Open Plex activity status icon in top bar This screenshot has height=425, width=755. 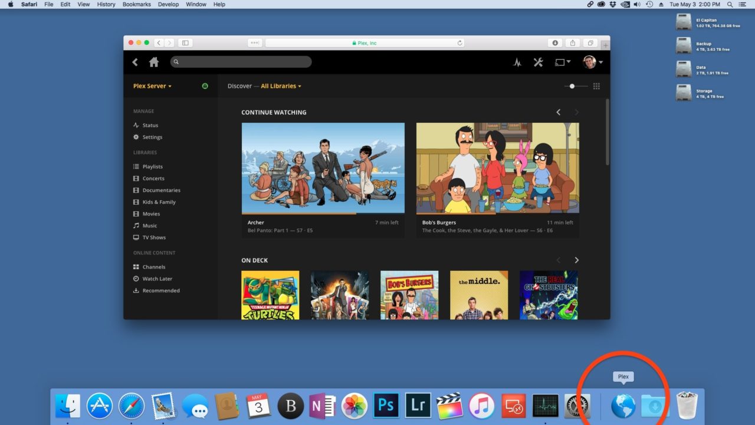(517, 62)
